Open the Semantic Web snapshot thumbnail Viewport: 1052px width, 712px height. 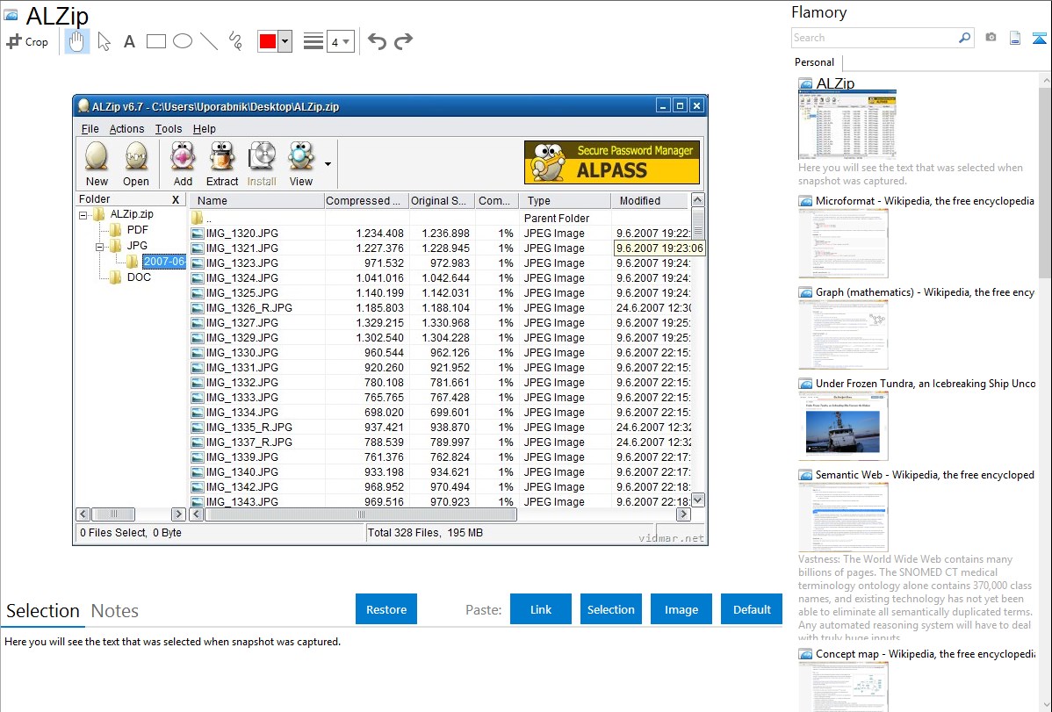click(x=843, y=517)
